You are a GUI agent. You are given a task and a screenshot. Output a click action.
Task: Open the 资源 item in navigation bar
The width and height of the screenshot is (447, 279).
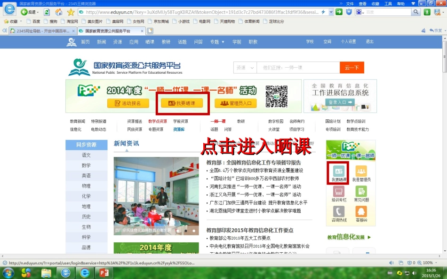117,42
